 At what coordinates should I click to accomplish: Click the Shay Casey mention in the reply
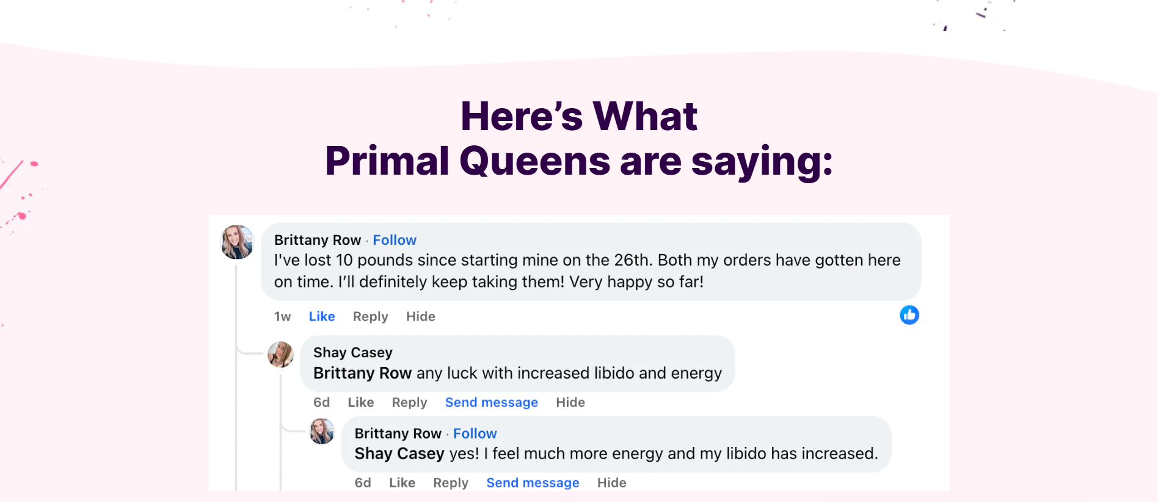tap(399, 454)
